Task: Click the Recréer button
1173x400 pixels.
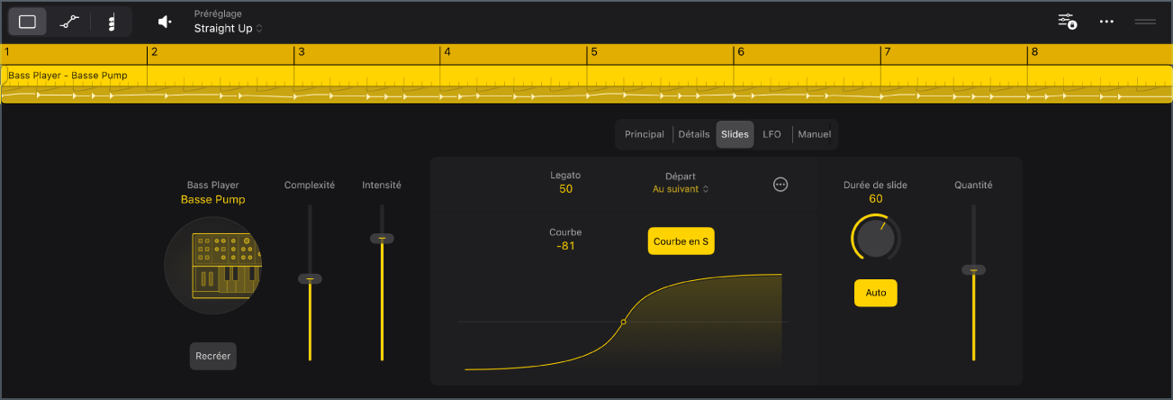Action: click(x=213, y=356)
